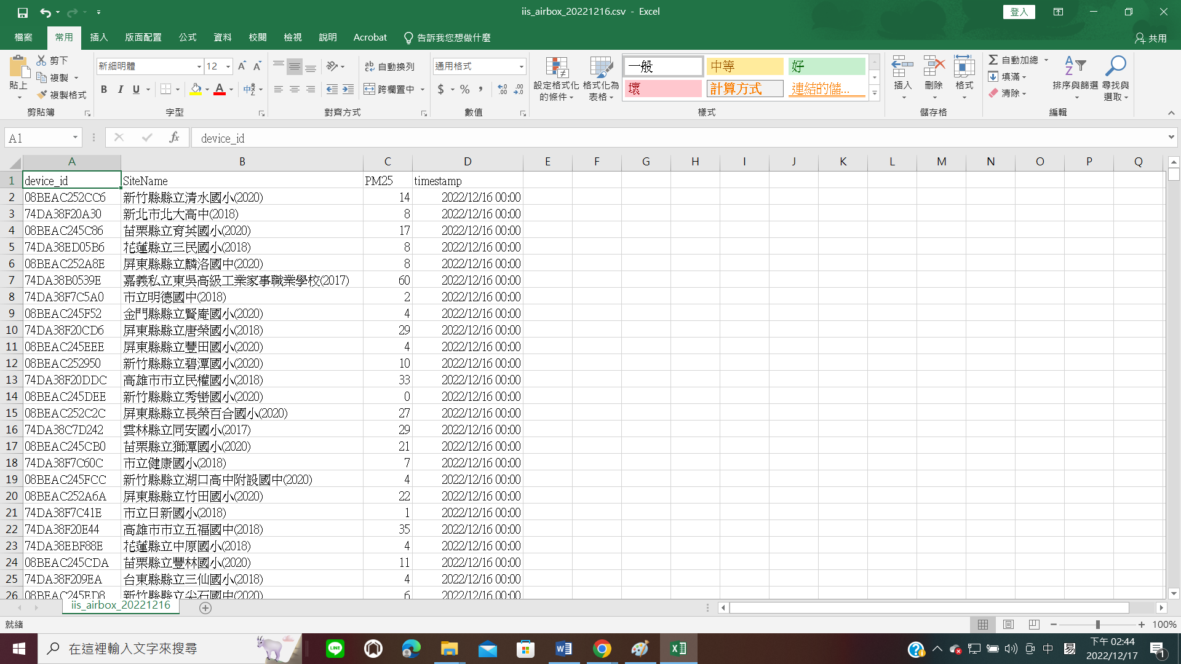Open the Name Box dropdown arrow
1181x664 pixels.
(x=75, y=138)
